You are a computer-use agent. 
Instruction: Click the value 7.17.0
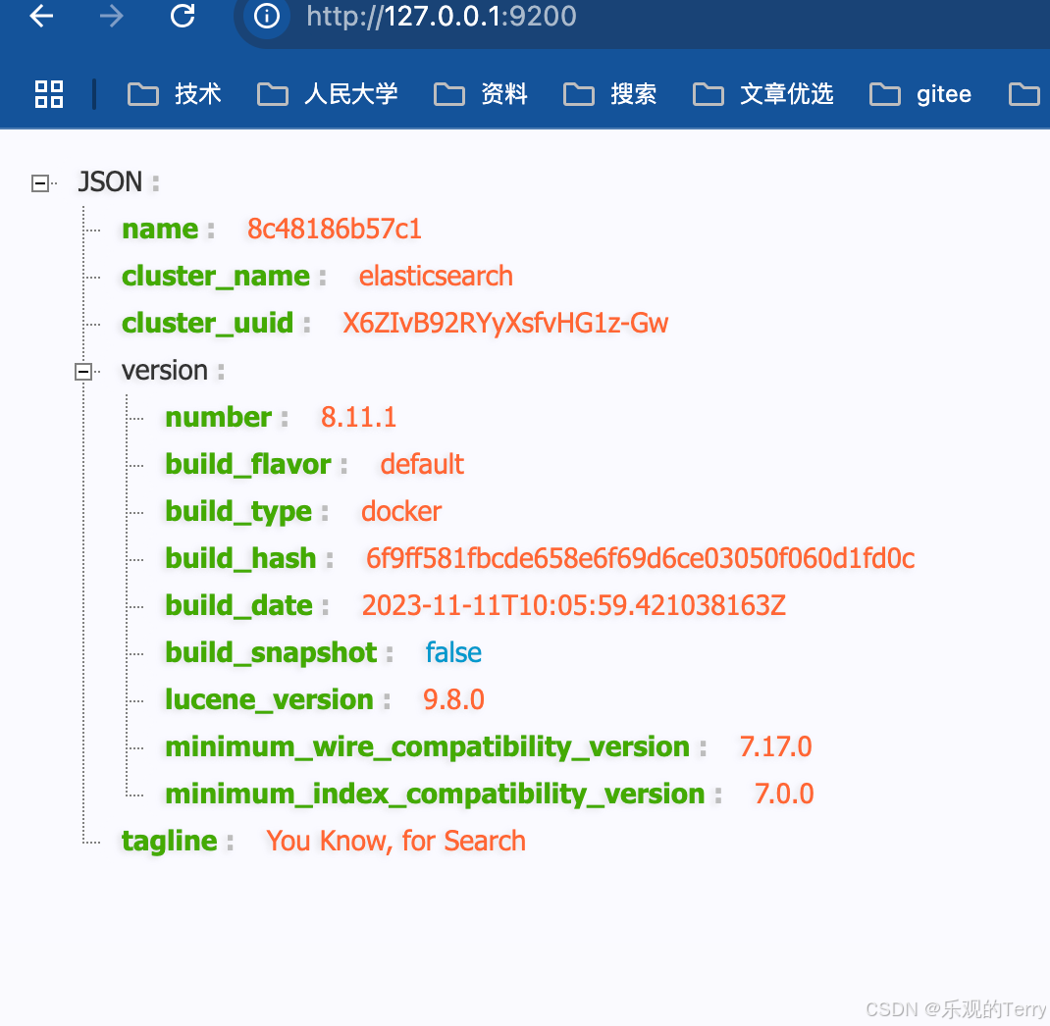775,746
